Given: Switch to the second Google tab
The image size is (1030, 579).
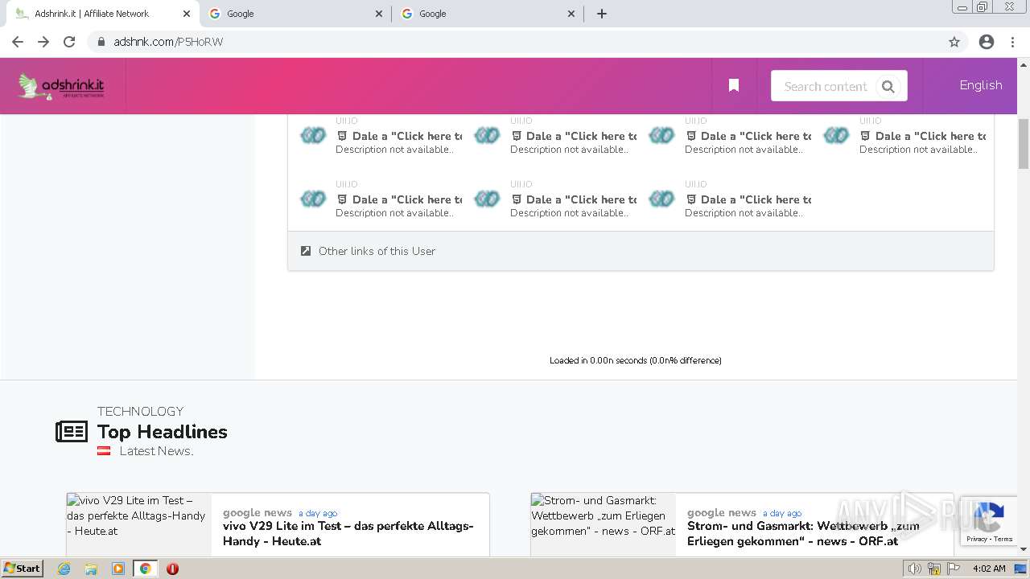Looking at the screenshot, I should click(488, 14).
